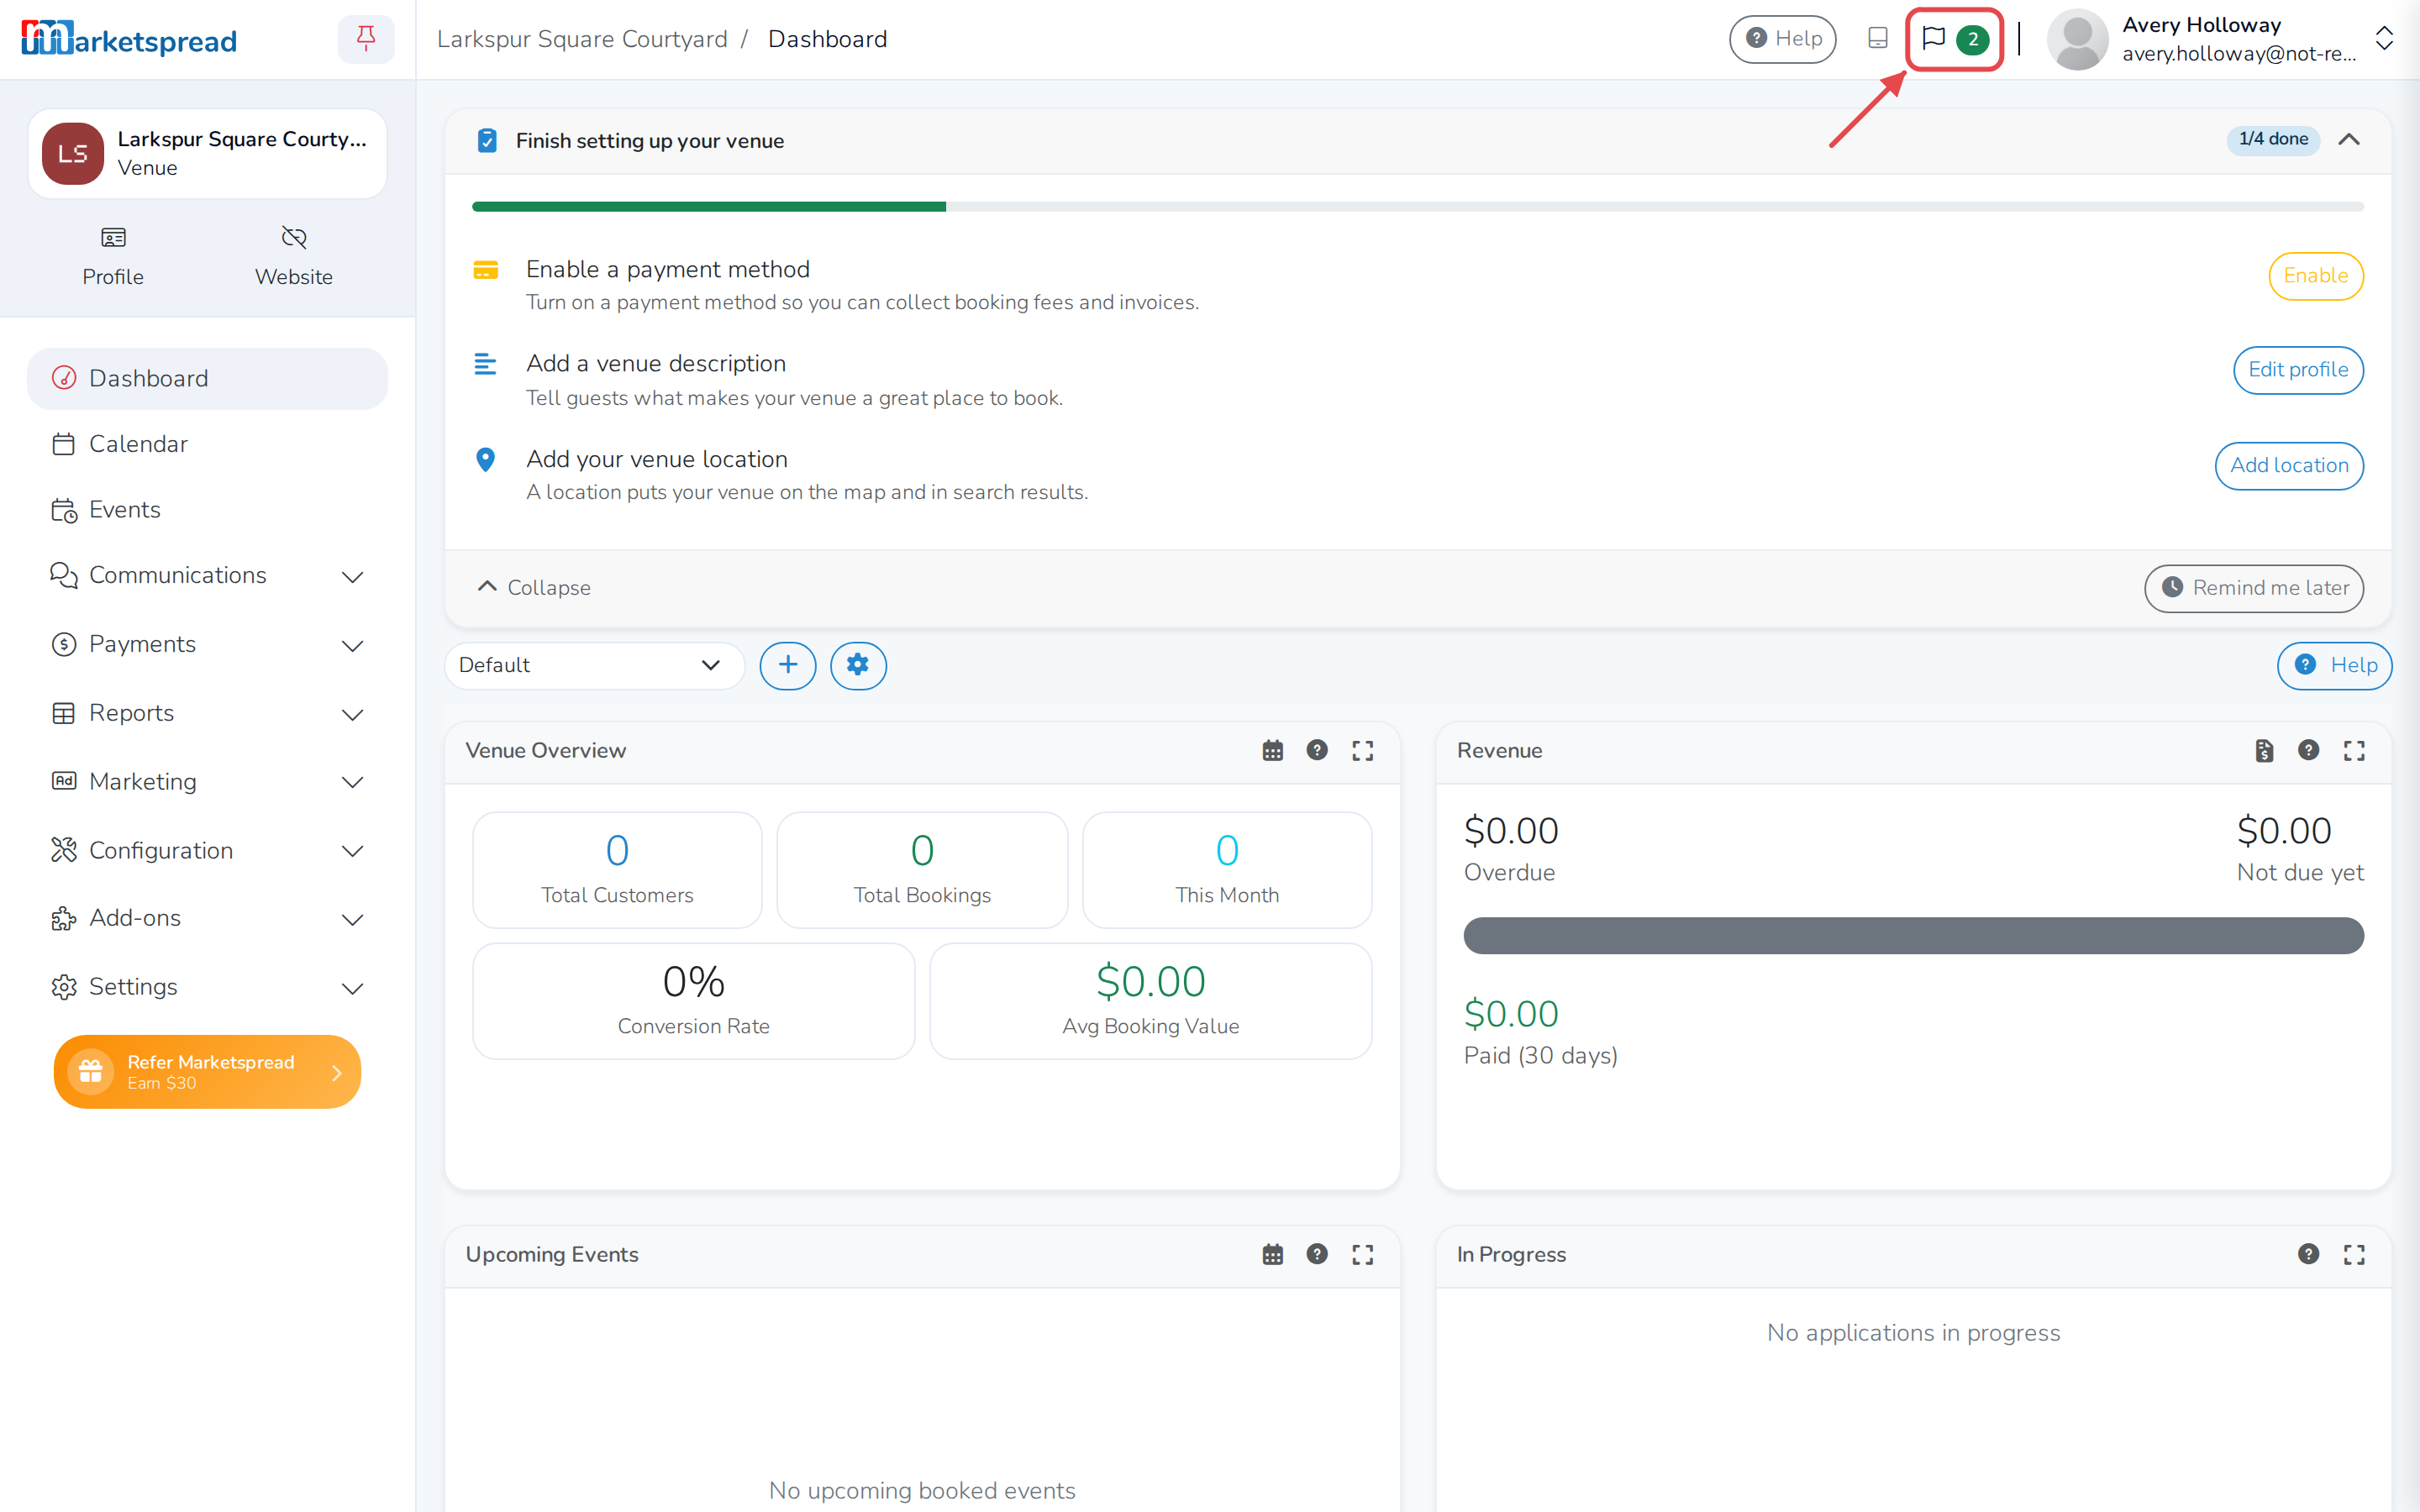Expand the Payments menu
The width and height of the screenshot is (2420, 1512).
tap(207, 645)
